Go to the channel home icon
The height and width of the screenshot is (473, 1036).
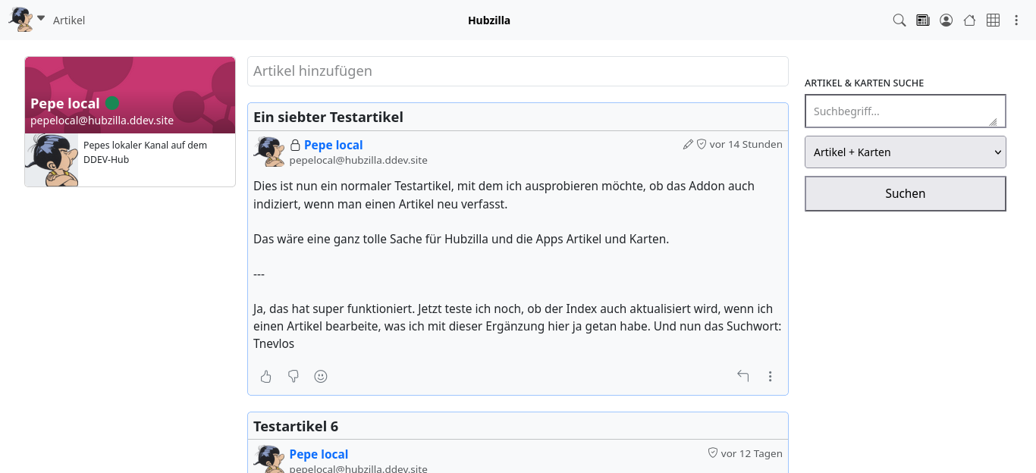click(969, 20)
